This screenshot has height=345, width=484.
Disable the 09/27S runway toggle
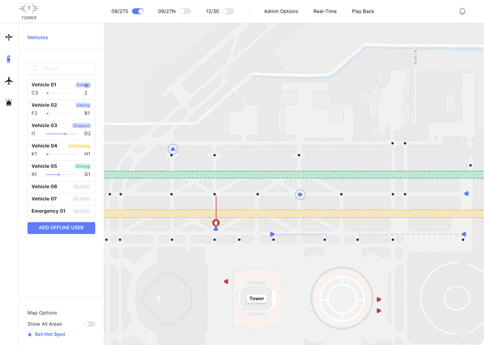point(138,11)
